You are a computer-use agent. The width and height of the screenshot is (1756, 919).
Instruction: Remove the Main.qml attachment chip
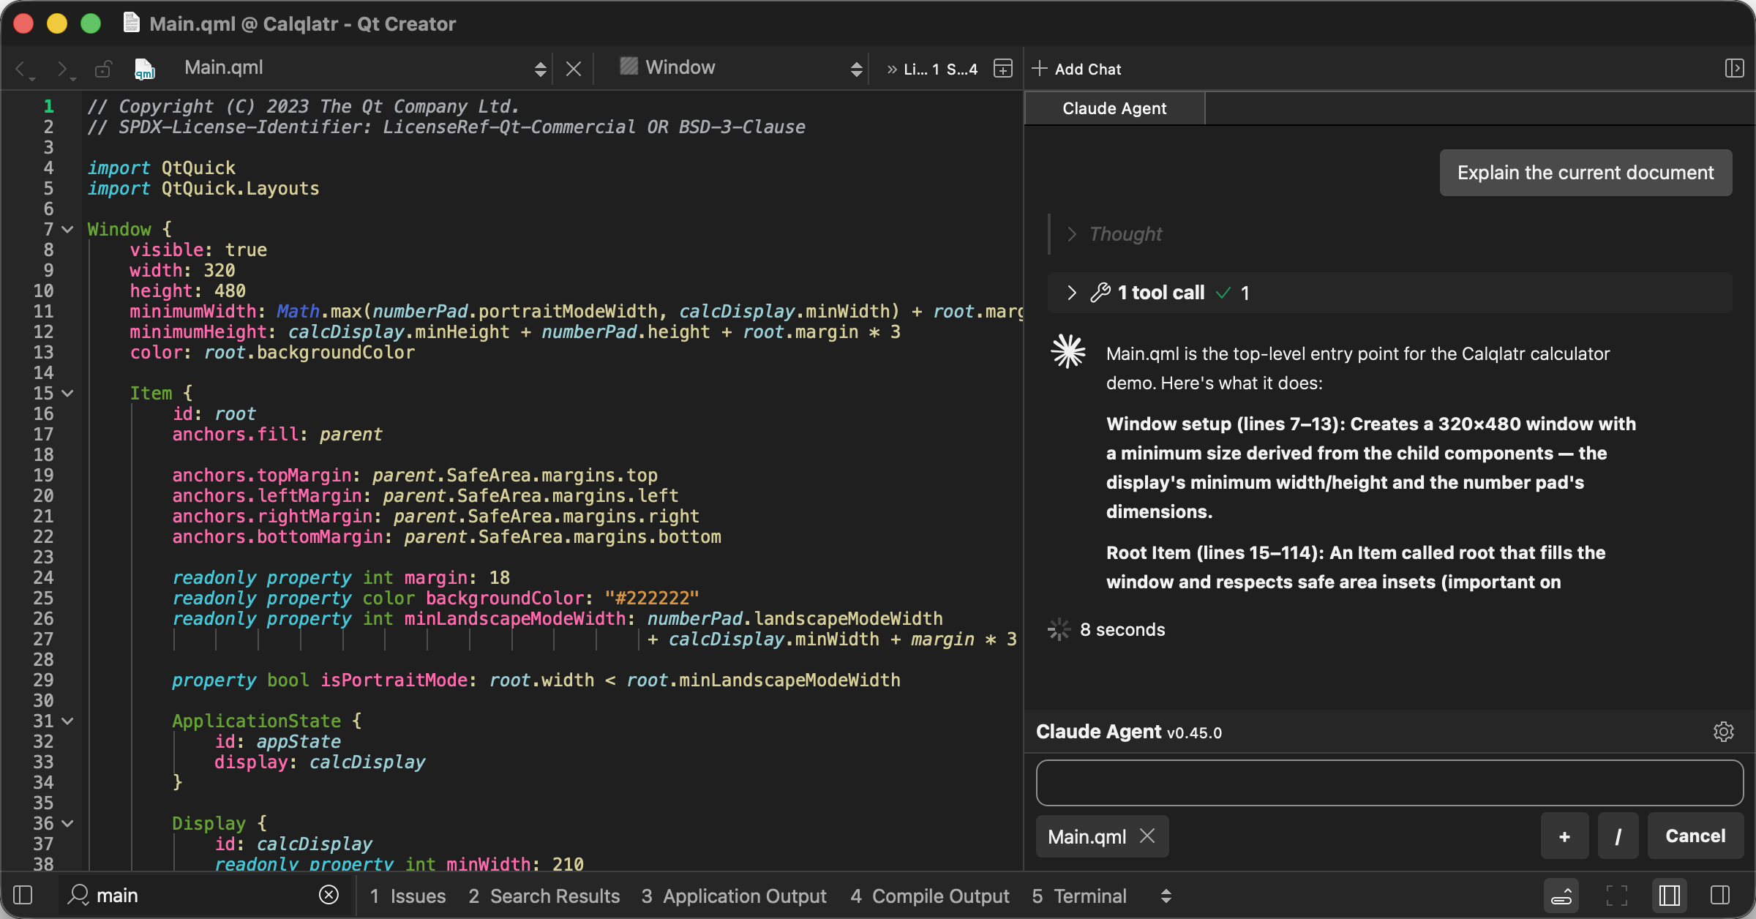(x=1147, y=836)
